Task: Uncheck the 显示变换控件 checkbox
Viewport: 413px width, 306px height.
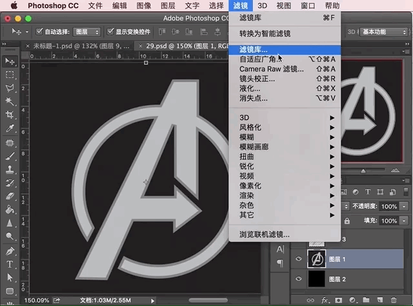Action: click(111, 31)
